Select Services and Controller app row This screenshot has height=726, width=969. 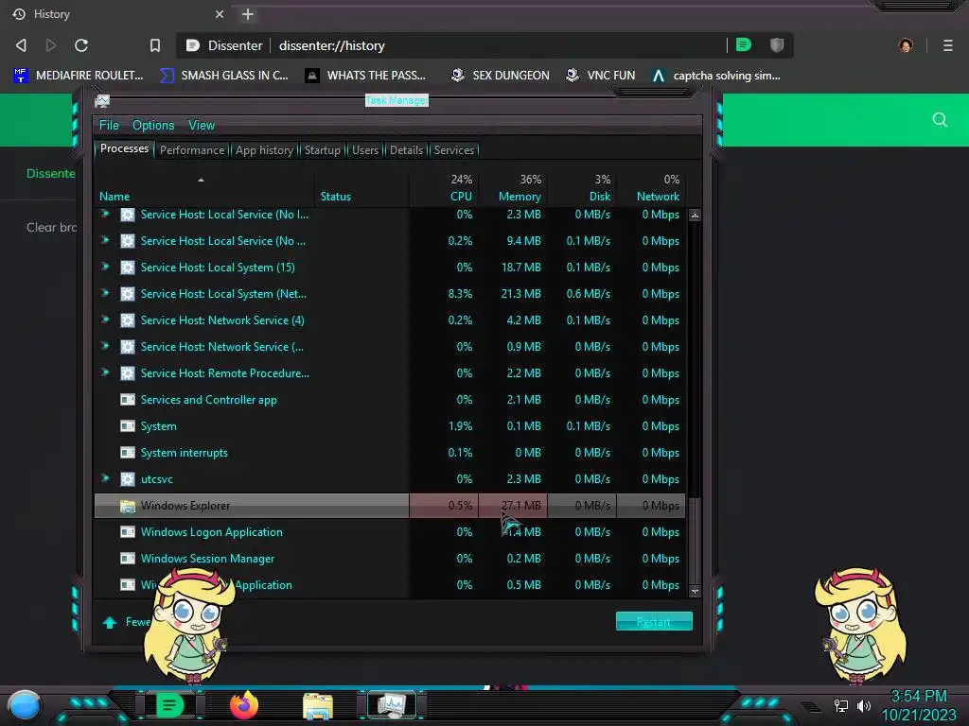(x=389, y=400)
